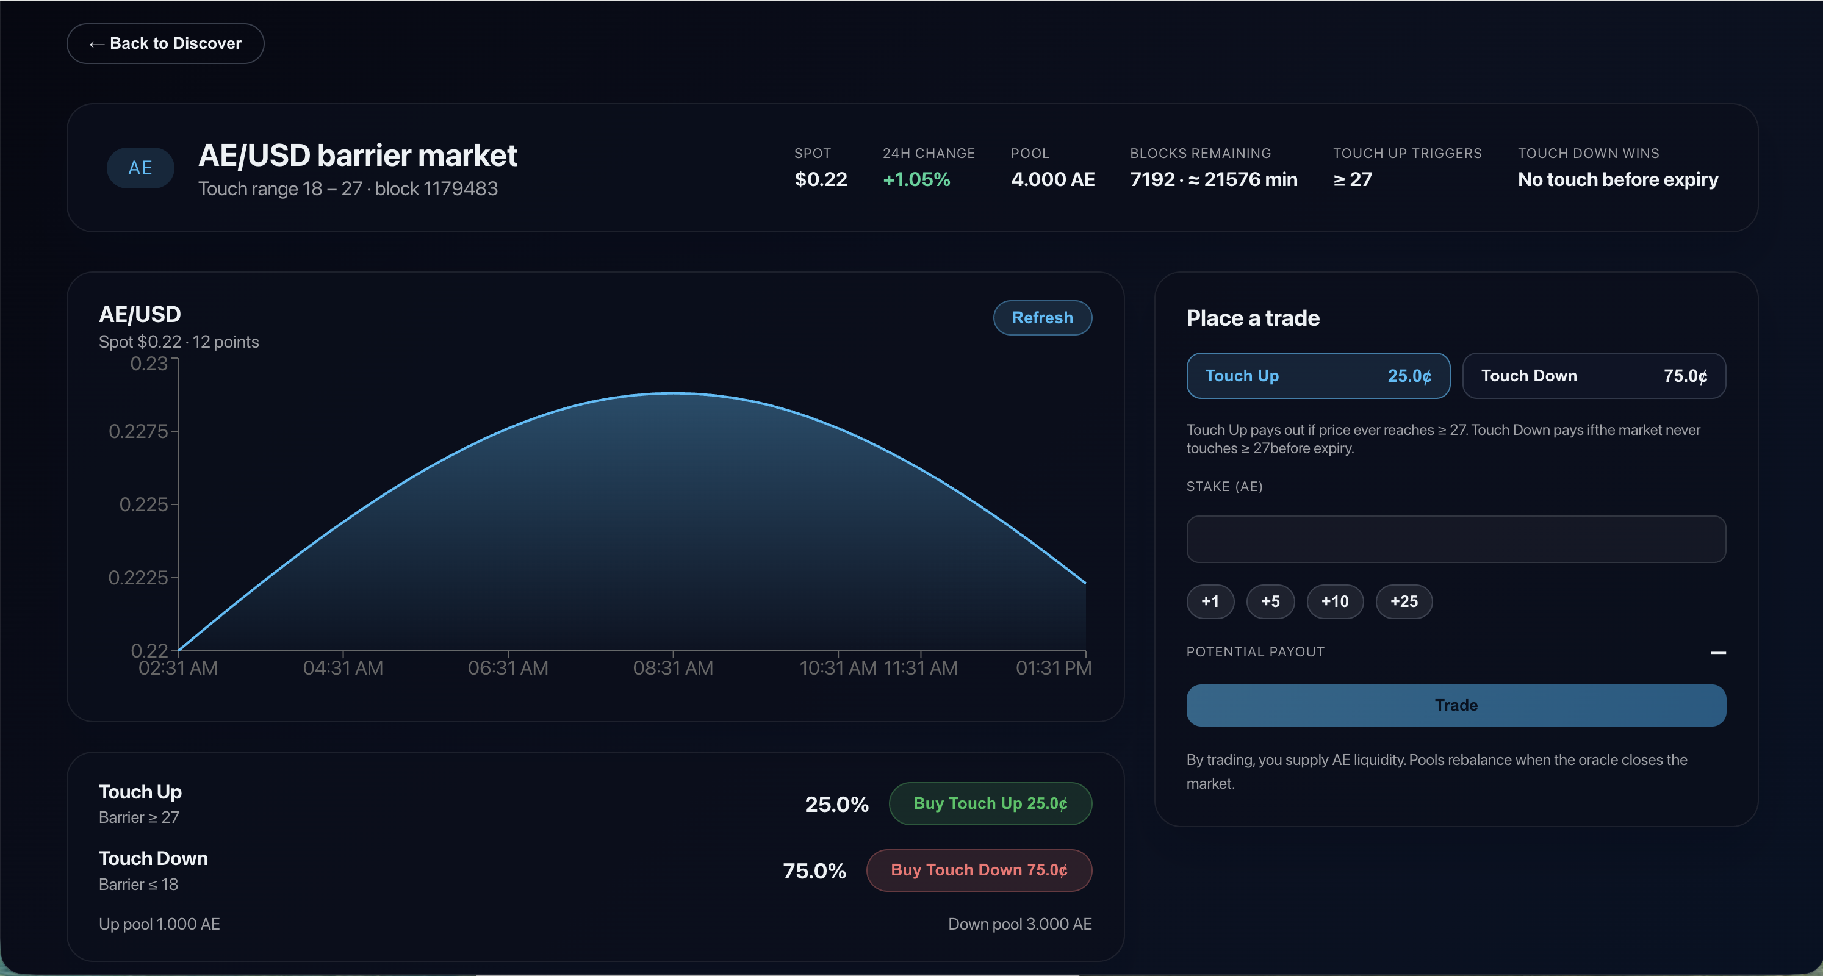The width and height of the screenshot is (1823, 976).
Task: Select the Touch Up 25.0¢ option
Action: 1318,376
